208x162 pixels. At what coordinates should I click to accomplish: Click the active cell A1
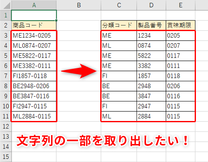(34, 15)
